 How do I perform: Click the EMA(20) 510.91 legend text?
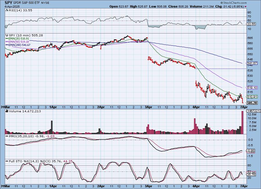pyautogui.click(x=19, y=39)
